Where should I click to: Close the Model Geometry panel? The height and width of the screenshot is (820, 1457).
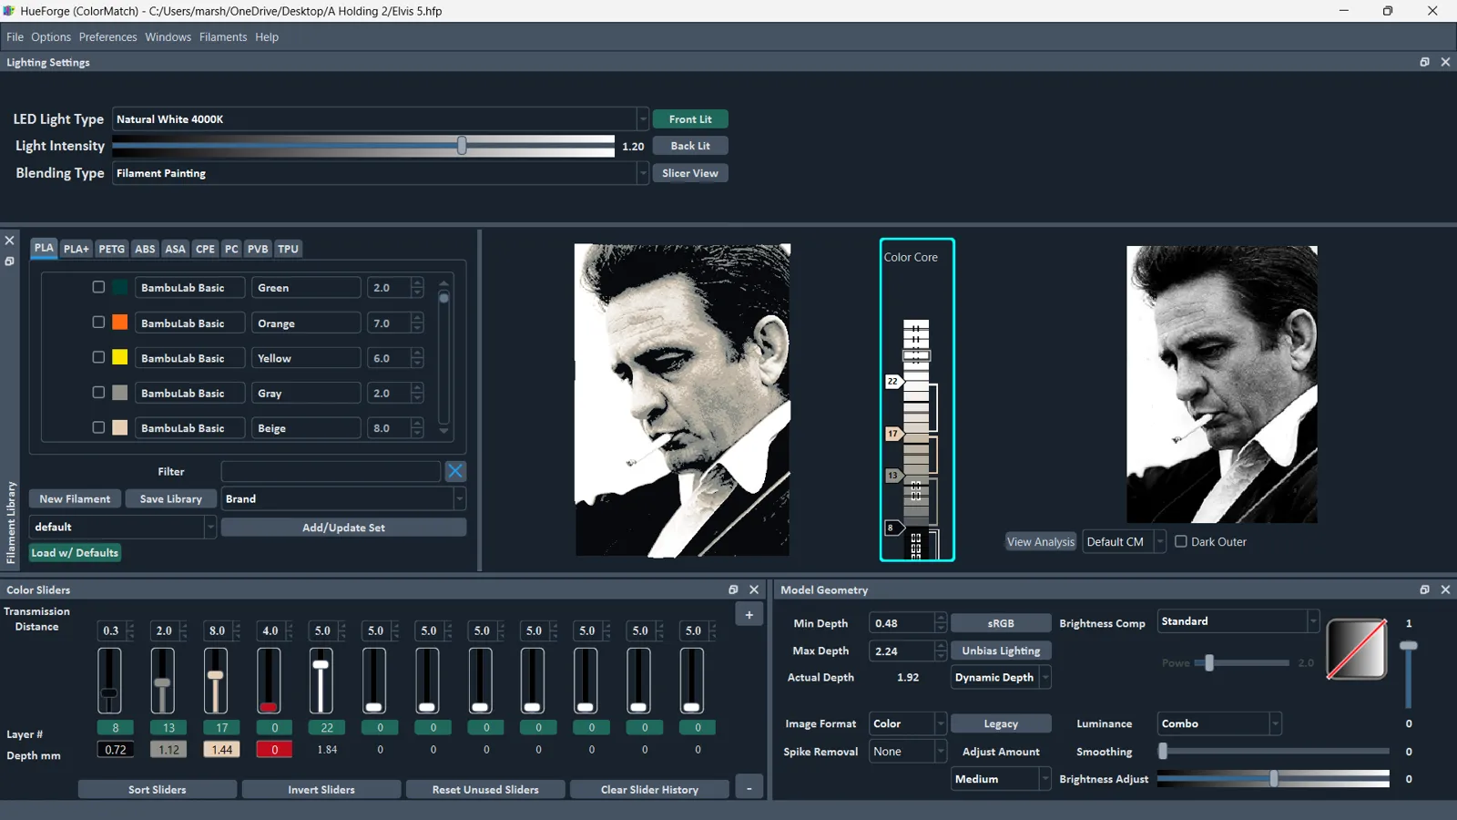[x=1445, y=589]
